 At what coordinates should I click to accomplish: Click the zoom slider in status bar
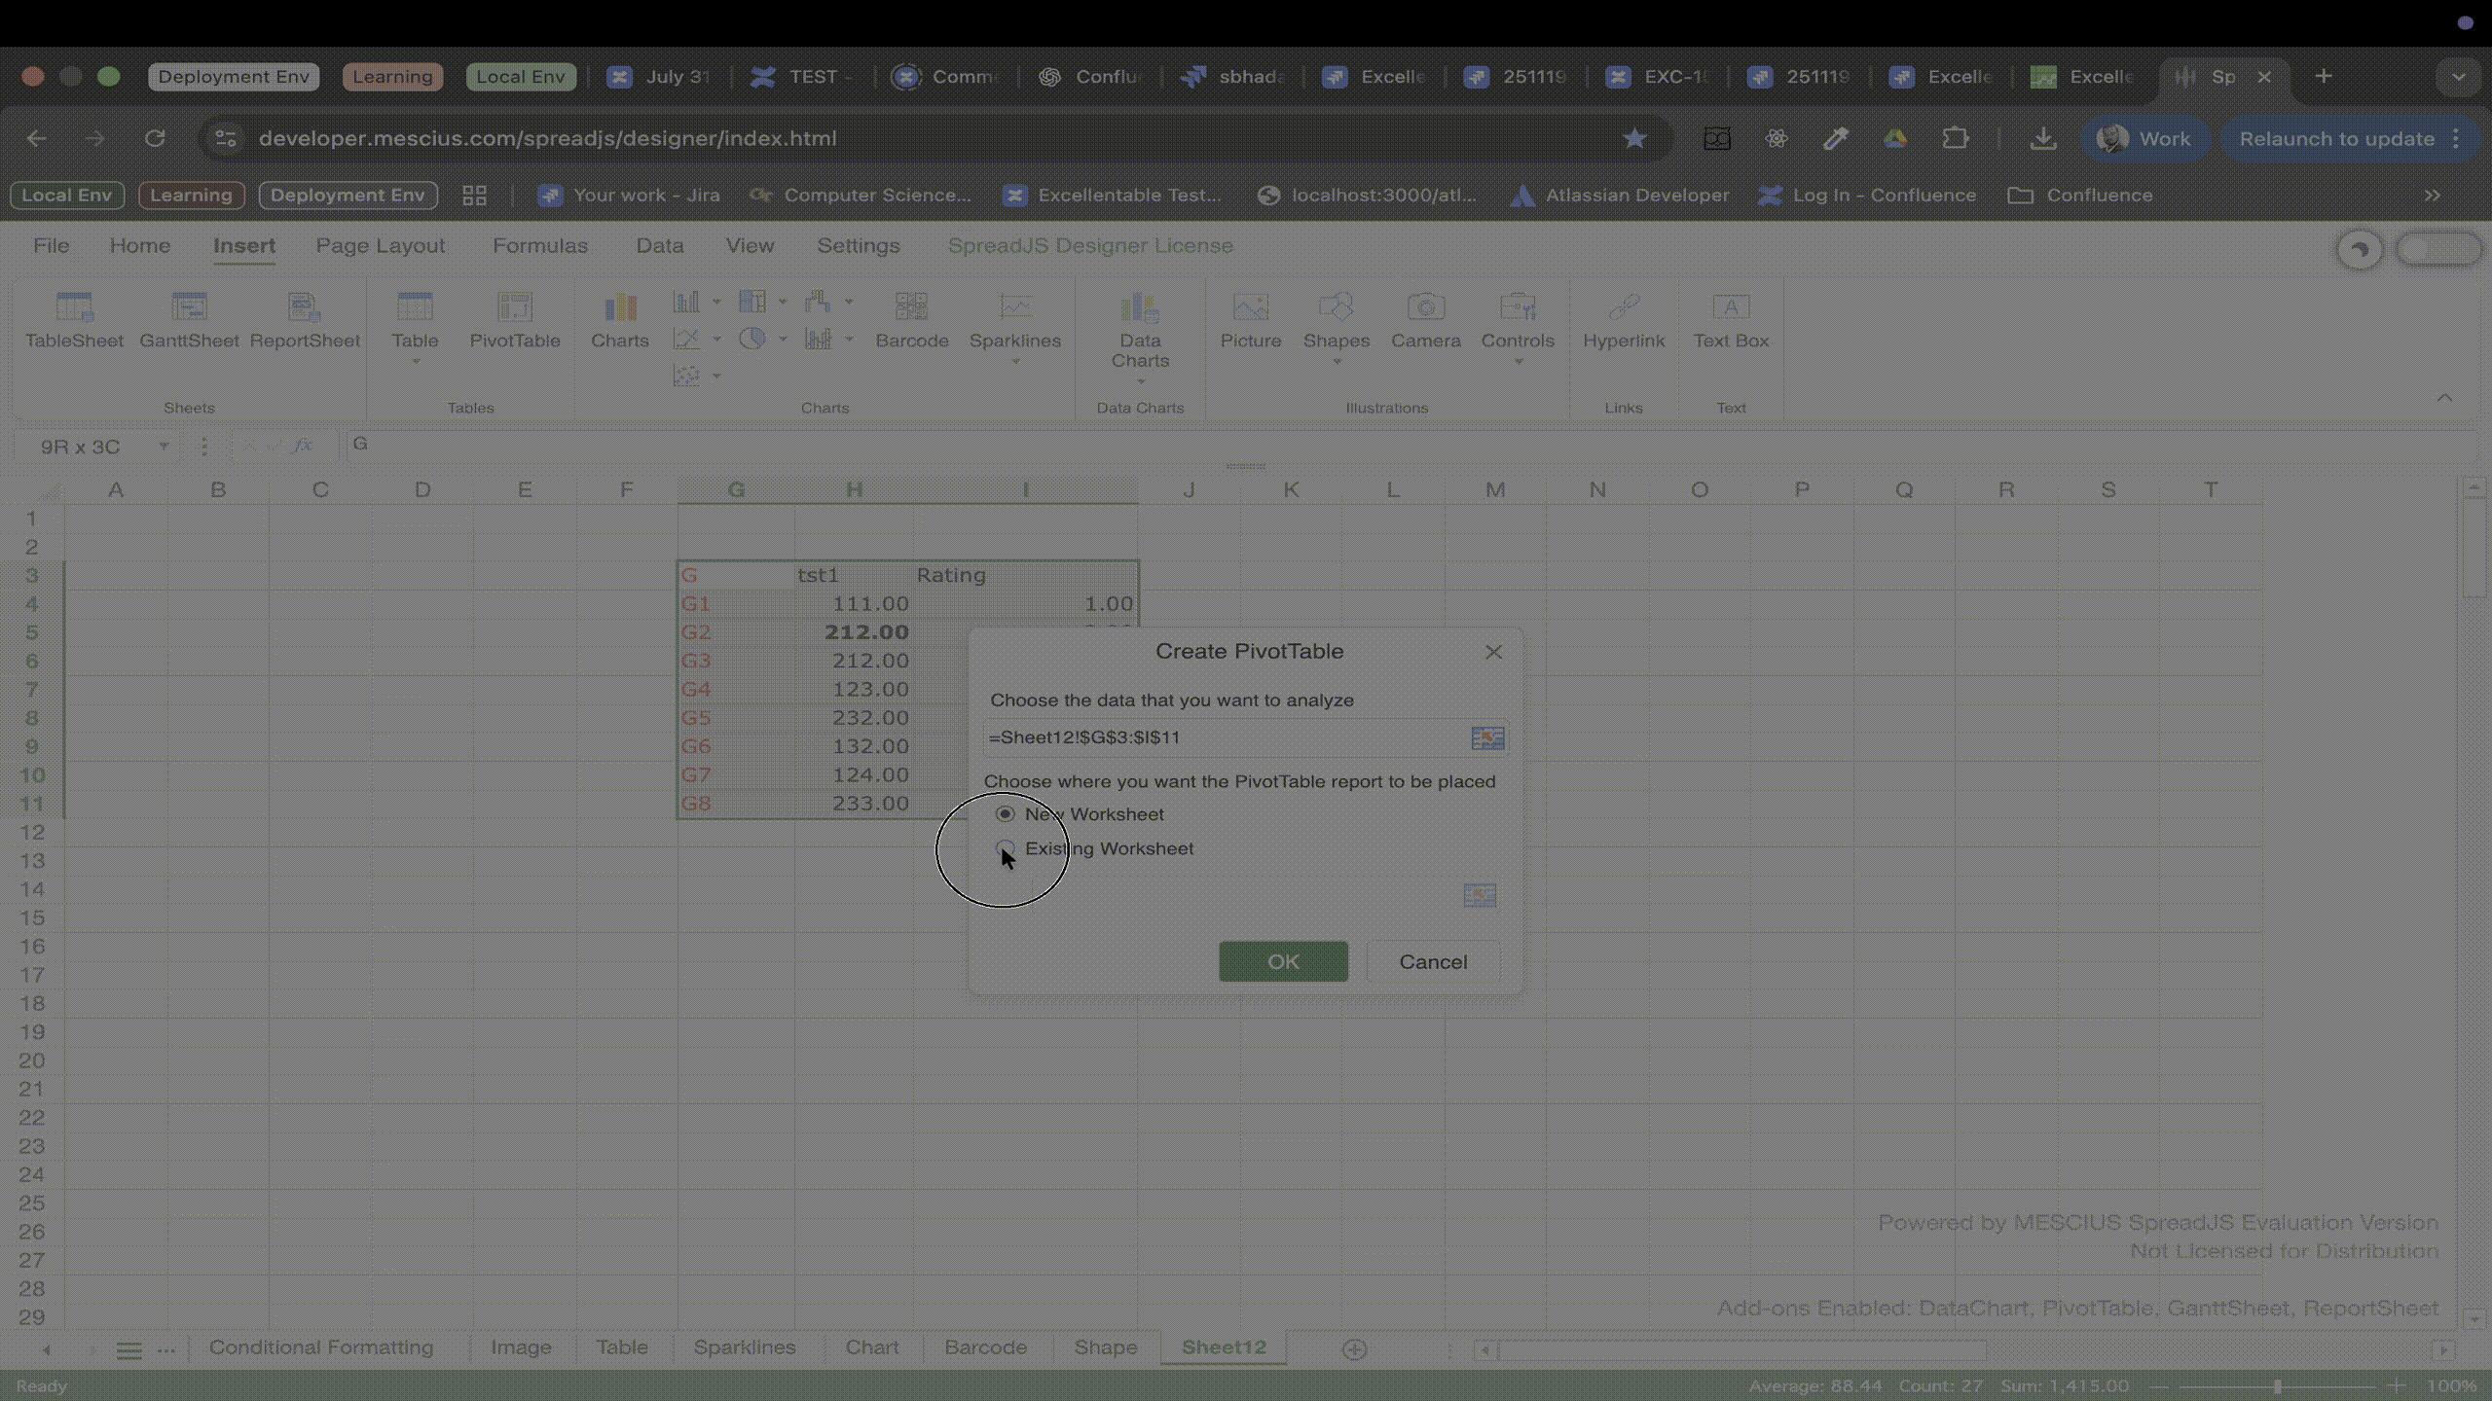2277,1386
